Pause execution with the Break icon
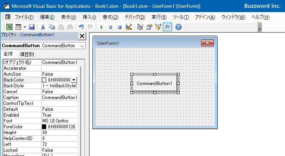Viewport: 285px width, 156px height. point(110,27)
